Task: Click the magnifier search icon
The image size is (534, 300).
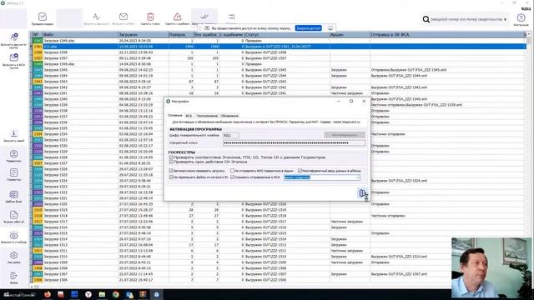Action: coord(426,19)
